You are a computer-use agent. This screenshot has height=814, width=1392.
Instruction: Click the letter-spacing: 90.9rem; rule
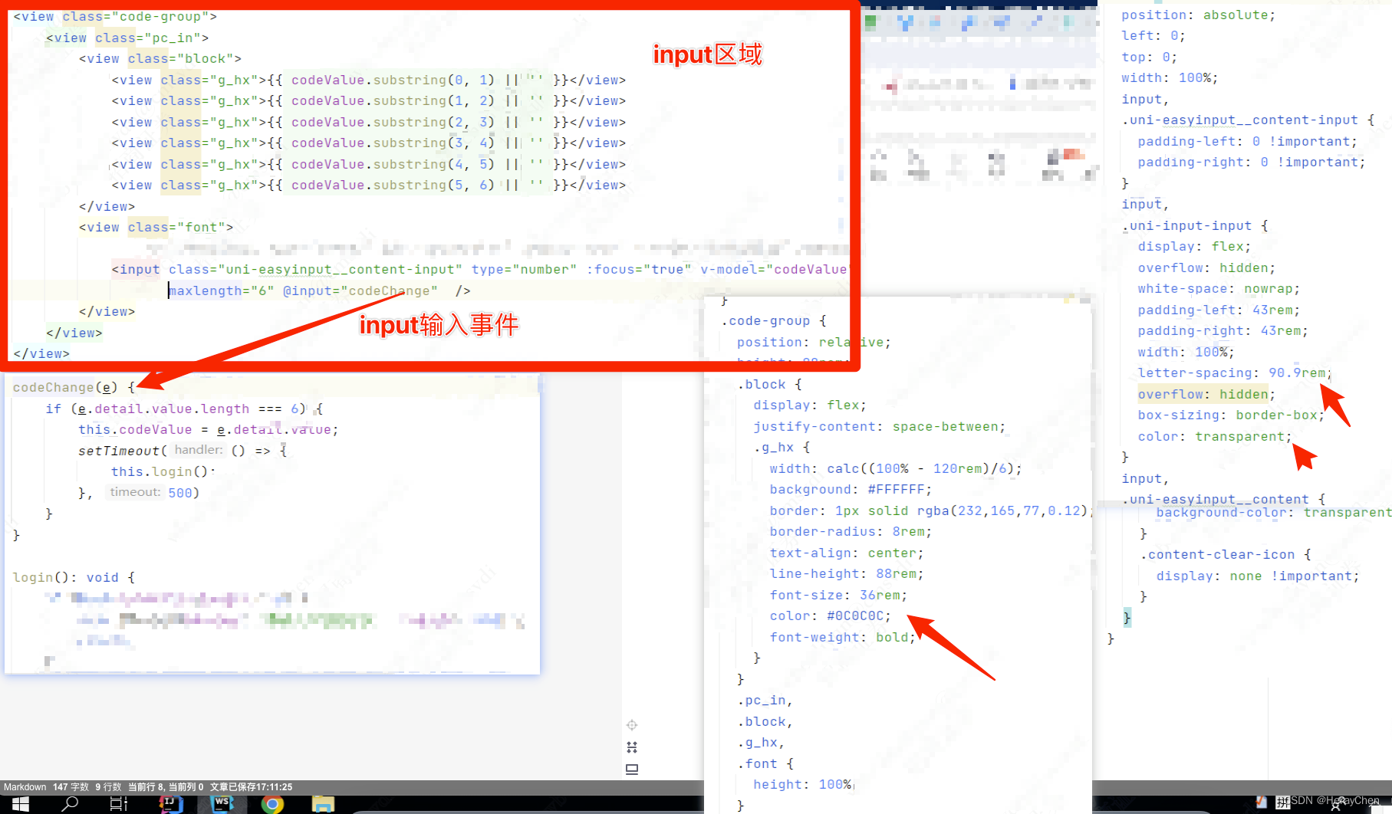[1235, 373]
